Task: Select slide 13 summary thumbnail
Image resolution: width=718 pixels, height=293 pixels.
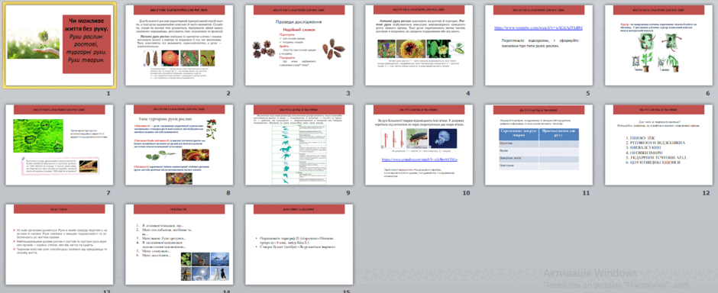Action: tap(59, 244)
